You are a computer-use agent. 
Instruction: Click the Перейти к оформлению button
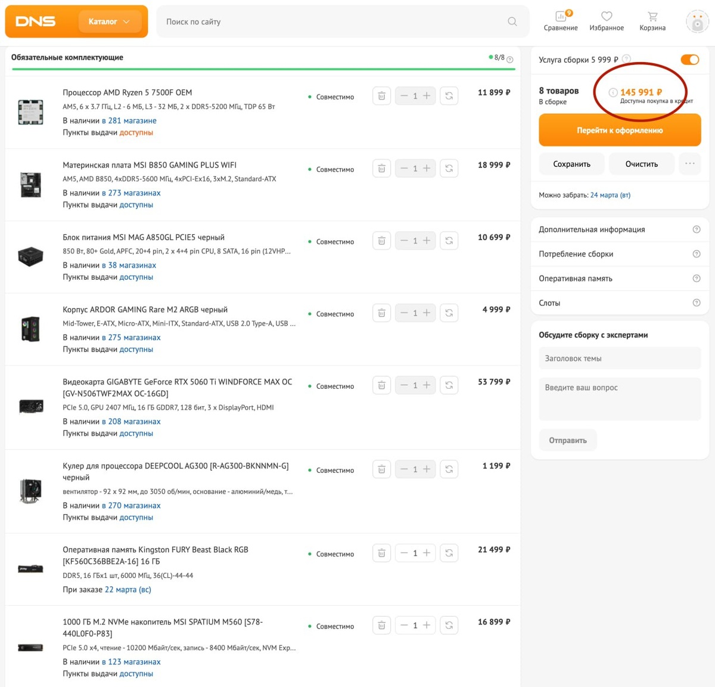(620, 130)
